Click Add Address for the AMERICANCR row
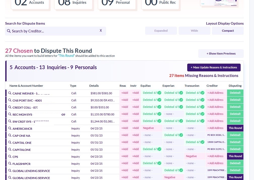Screen dimensions: 254x180 tap(215, 128)
